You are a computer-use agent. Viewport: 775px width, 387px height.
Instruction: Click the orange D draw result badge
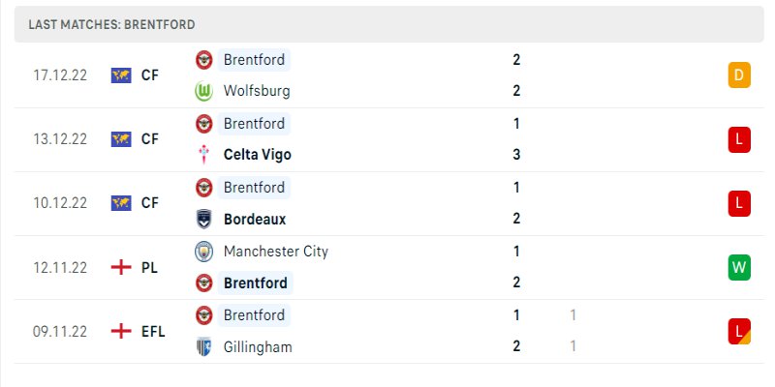tap(739, 75)
